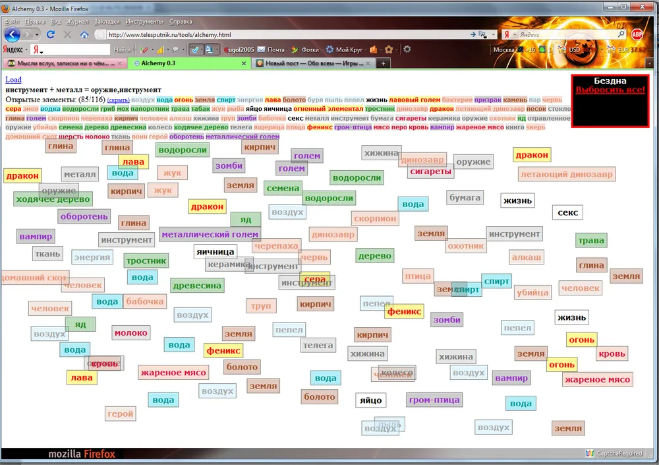Click the металлический голем element tile
The width and height of the screenshot is (659, 465).
pyautogui.click(x=210, y=234)
